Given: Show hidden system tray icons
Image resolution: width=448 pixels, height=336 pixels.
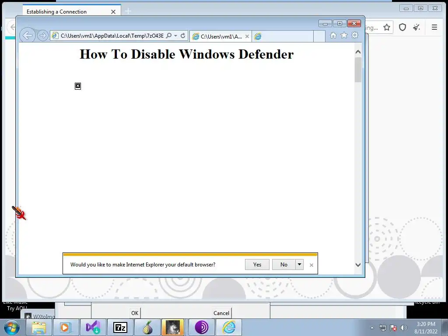Looking at the screenshot, I should coord(372,328).
